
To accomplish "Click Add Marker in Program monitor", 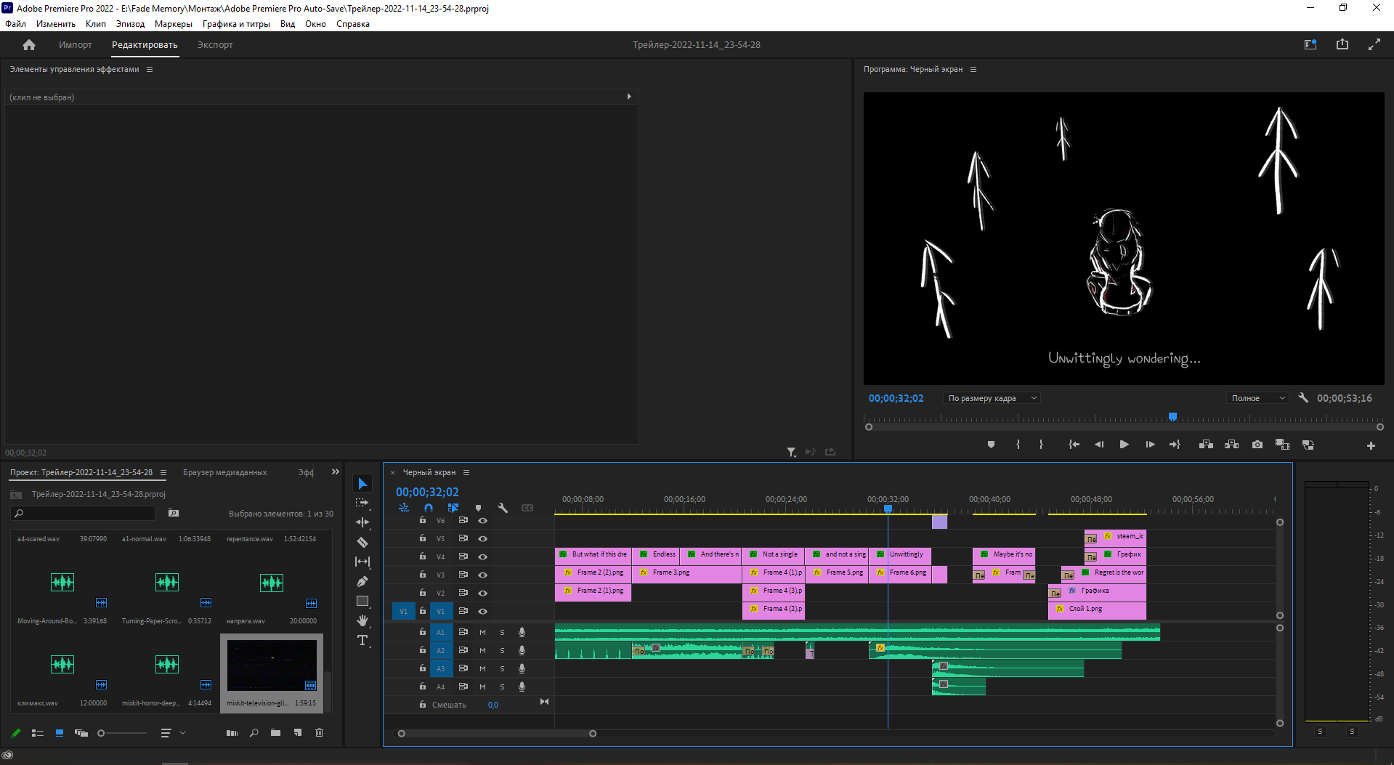I will tap(991, 445).
